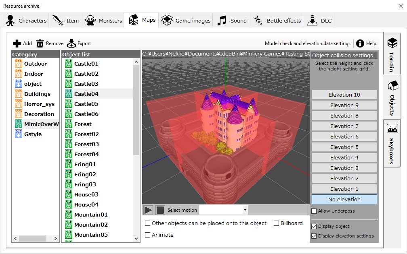Uncheck Display object

[314, 226]
